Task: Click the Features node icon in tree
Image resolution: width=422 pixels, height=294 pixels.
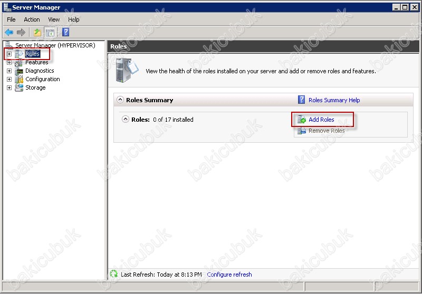Action: click(x=19, y=62)
